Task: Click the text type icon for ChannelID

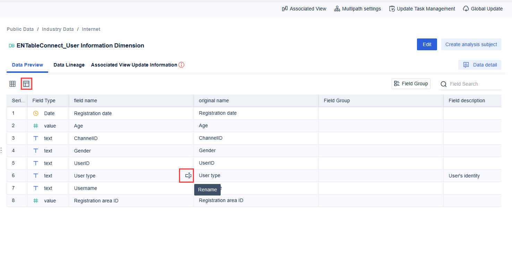Action: (x=36, y=138)
